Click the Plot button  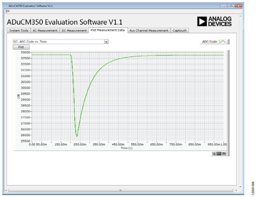(21, 47)
